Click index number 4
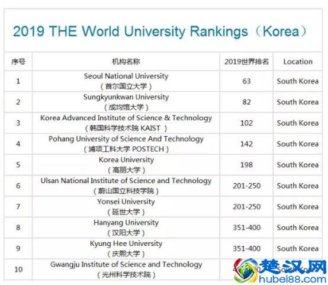The width and height of the screenshot is (328, 285). coord(18,144)
